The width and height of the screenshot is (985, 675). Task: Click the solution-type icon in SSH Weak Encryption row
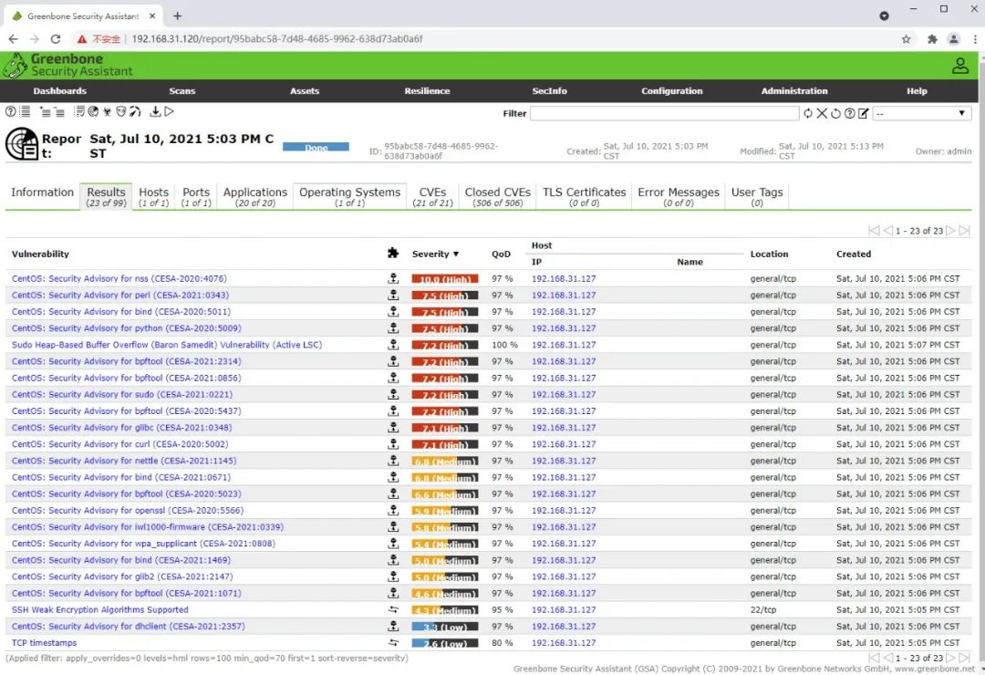pos(393,609)
